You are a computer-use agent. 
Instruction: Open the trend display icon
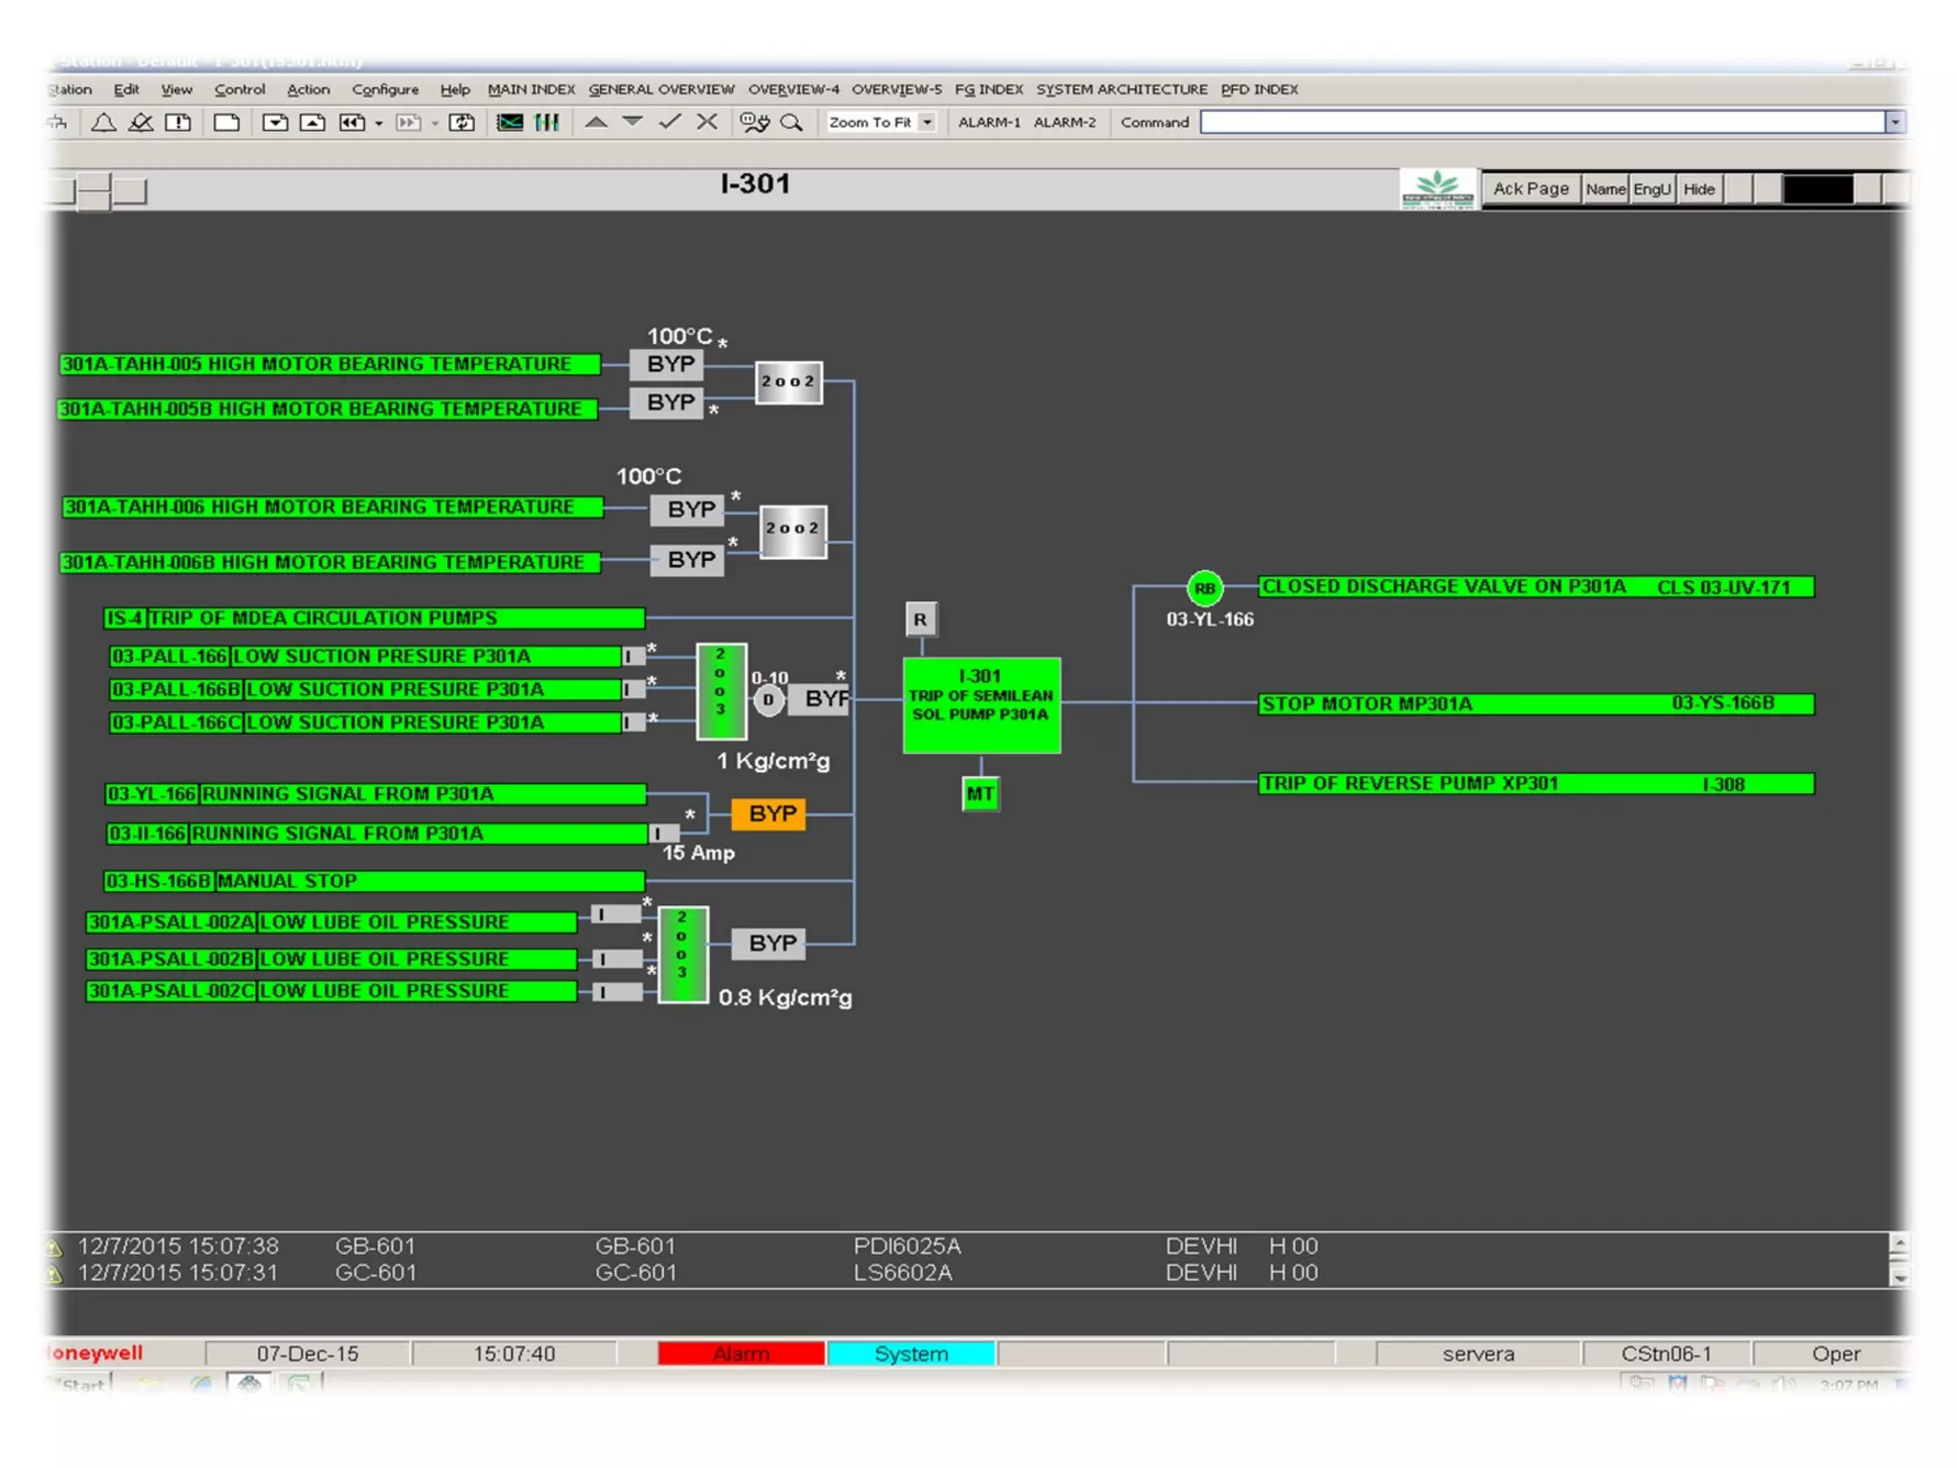coord(510,122)
